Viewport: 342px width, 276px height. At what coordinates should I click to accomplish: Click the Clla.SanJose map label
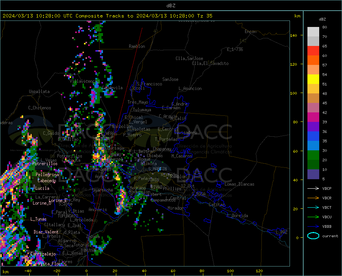click(189, 58)
